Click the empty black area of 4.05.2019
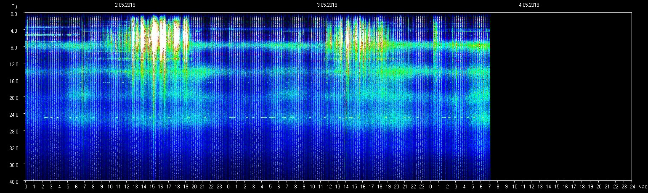This screenshot has width=648, height=193. point(560,96)
